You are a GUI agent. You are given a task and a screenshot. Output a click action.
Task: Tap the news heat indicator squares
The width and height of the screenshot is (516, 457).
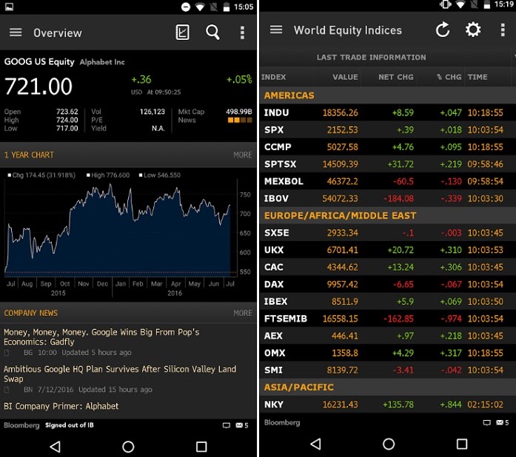click(x=240, y=121)
